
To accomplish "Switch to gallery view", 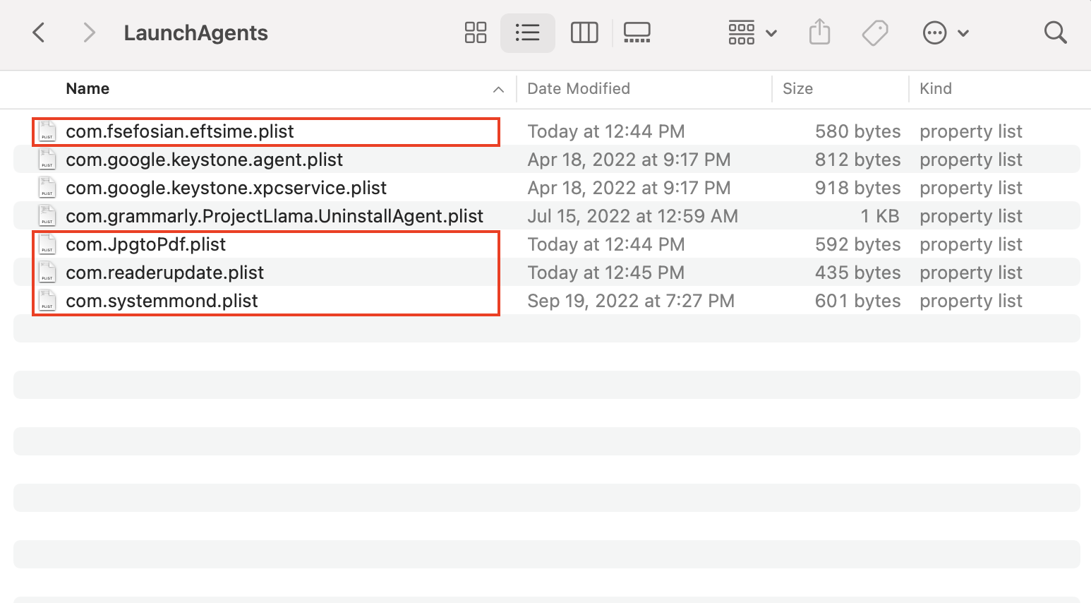I will (x=637, y=32).
